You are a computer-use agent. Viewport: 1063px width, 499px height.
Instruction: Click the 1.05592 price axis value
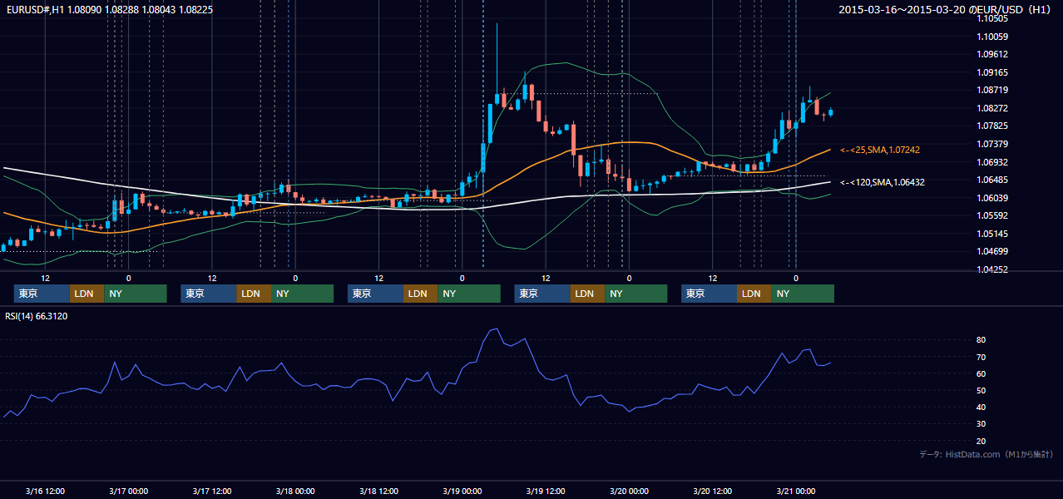(993, 215)
